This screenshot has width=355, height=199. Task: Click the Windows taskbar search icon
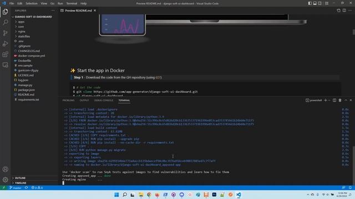tap(124, 195)
